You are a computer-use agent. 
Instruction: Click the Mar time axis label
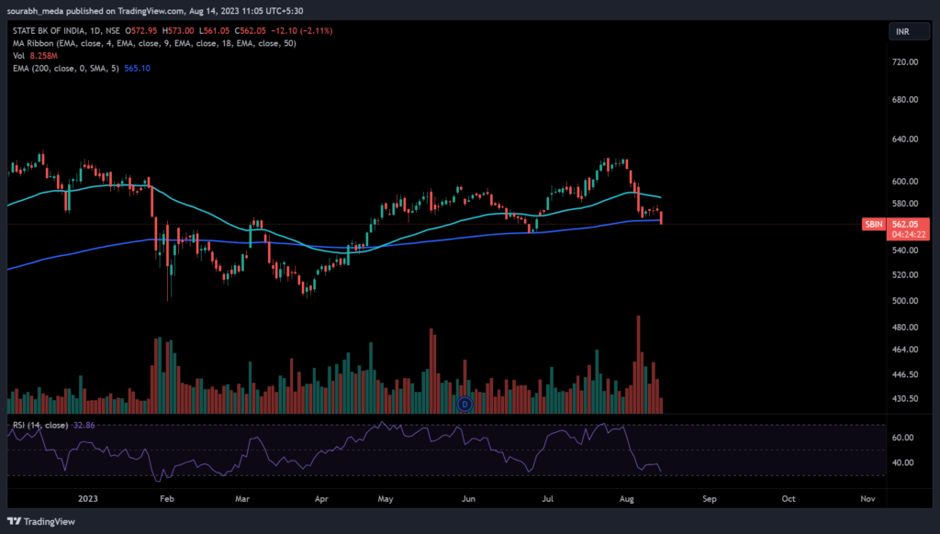(x=242, y=498)
